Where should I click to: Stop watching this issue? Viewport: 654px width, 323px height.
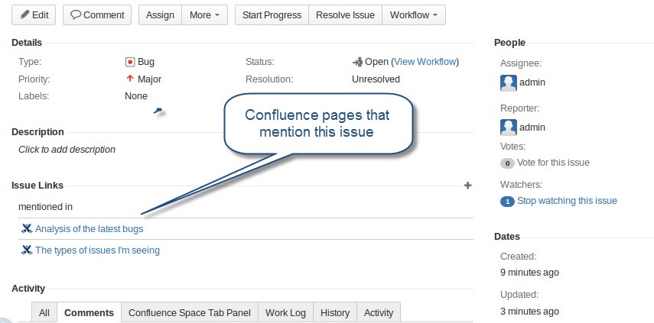point(567,201)
